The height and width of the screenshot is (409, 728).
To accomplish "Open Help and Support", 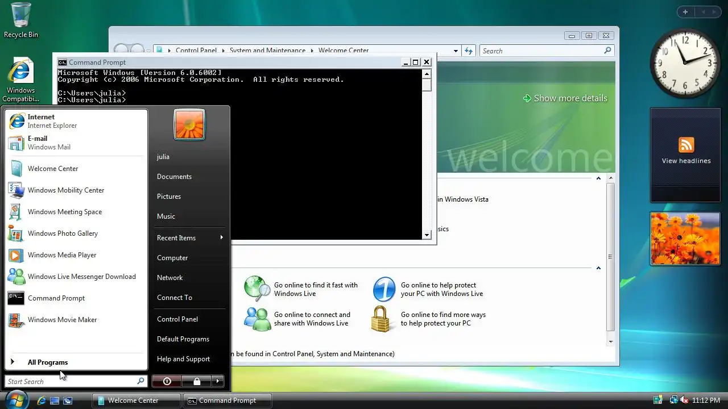I will pyautogui.click(x=189, y=359).
